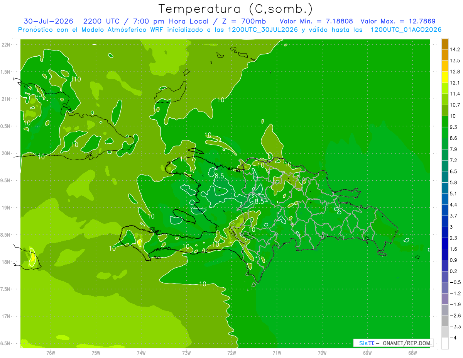Click the orange swatch between 14.2 and 13.5
The height and width of the screenshot is (358, 463).
click(x=445, y=55)
